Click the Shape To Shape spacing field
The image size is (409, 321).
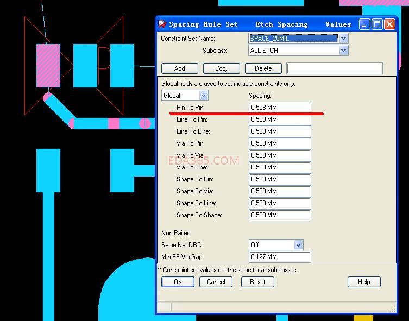pos(280,215)
